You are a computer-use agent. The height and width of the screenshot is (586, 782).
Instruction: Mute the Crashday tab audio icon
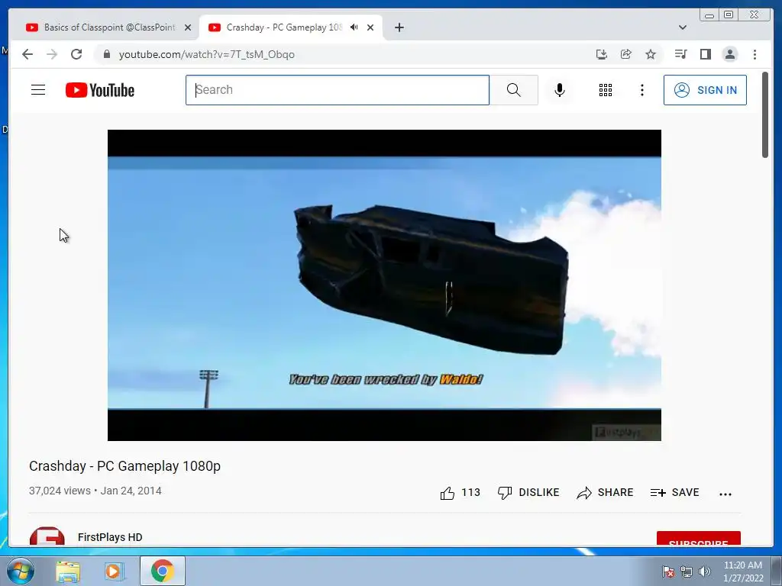click(354, 27)
